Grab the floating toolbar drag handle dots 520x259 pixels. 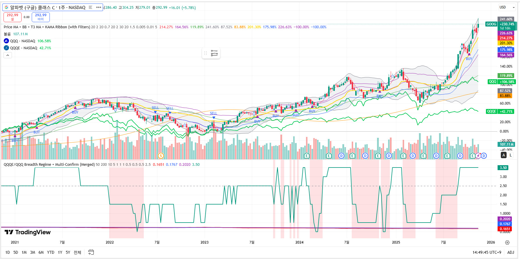[x=206, y=53]
